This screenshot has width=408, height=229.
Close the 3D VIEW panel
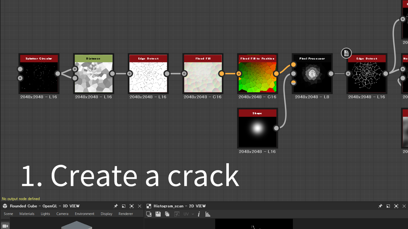(139, 206)
